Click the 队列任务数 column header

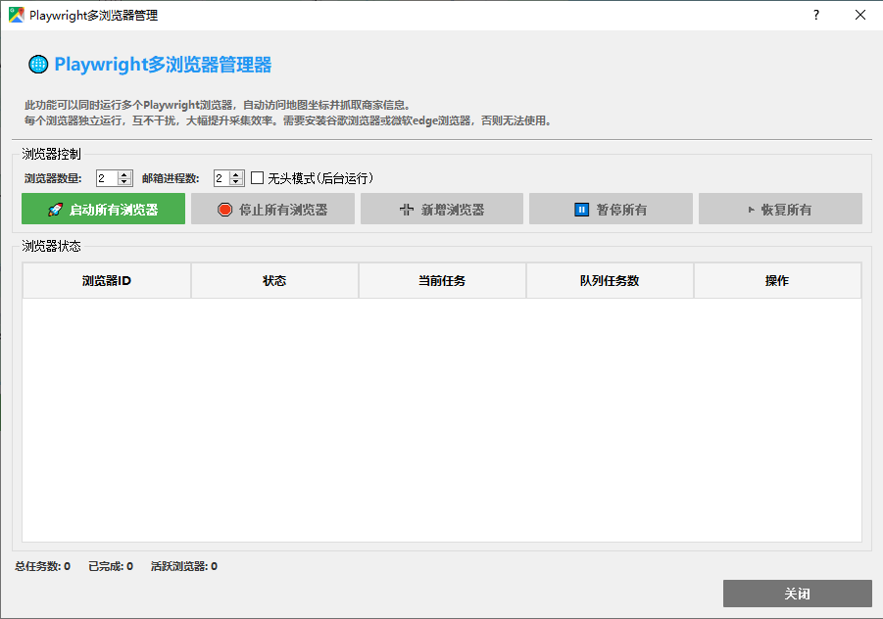[x=610, y=280]
